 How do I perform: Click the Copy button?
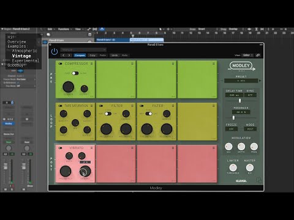(92, 55)
